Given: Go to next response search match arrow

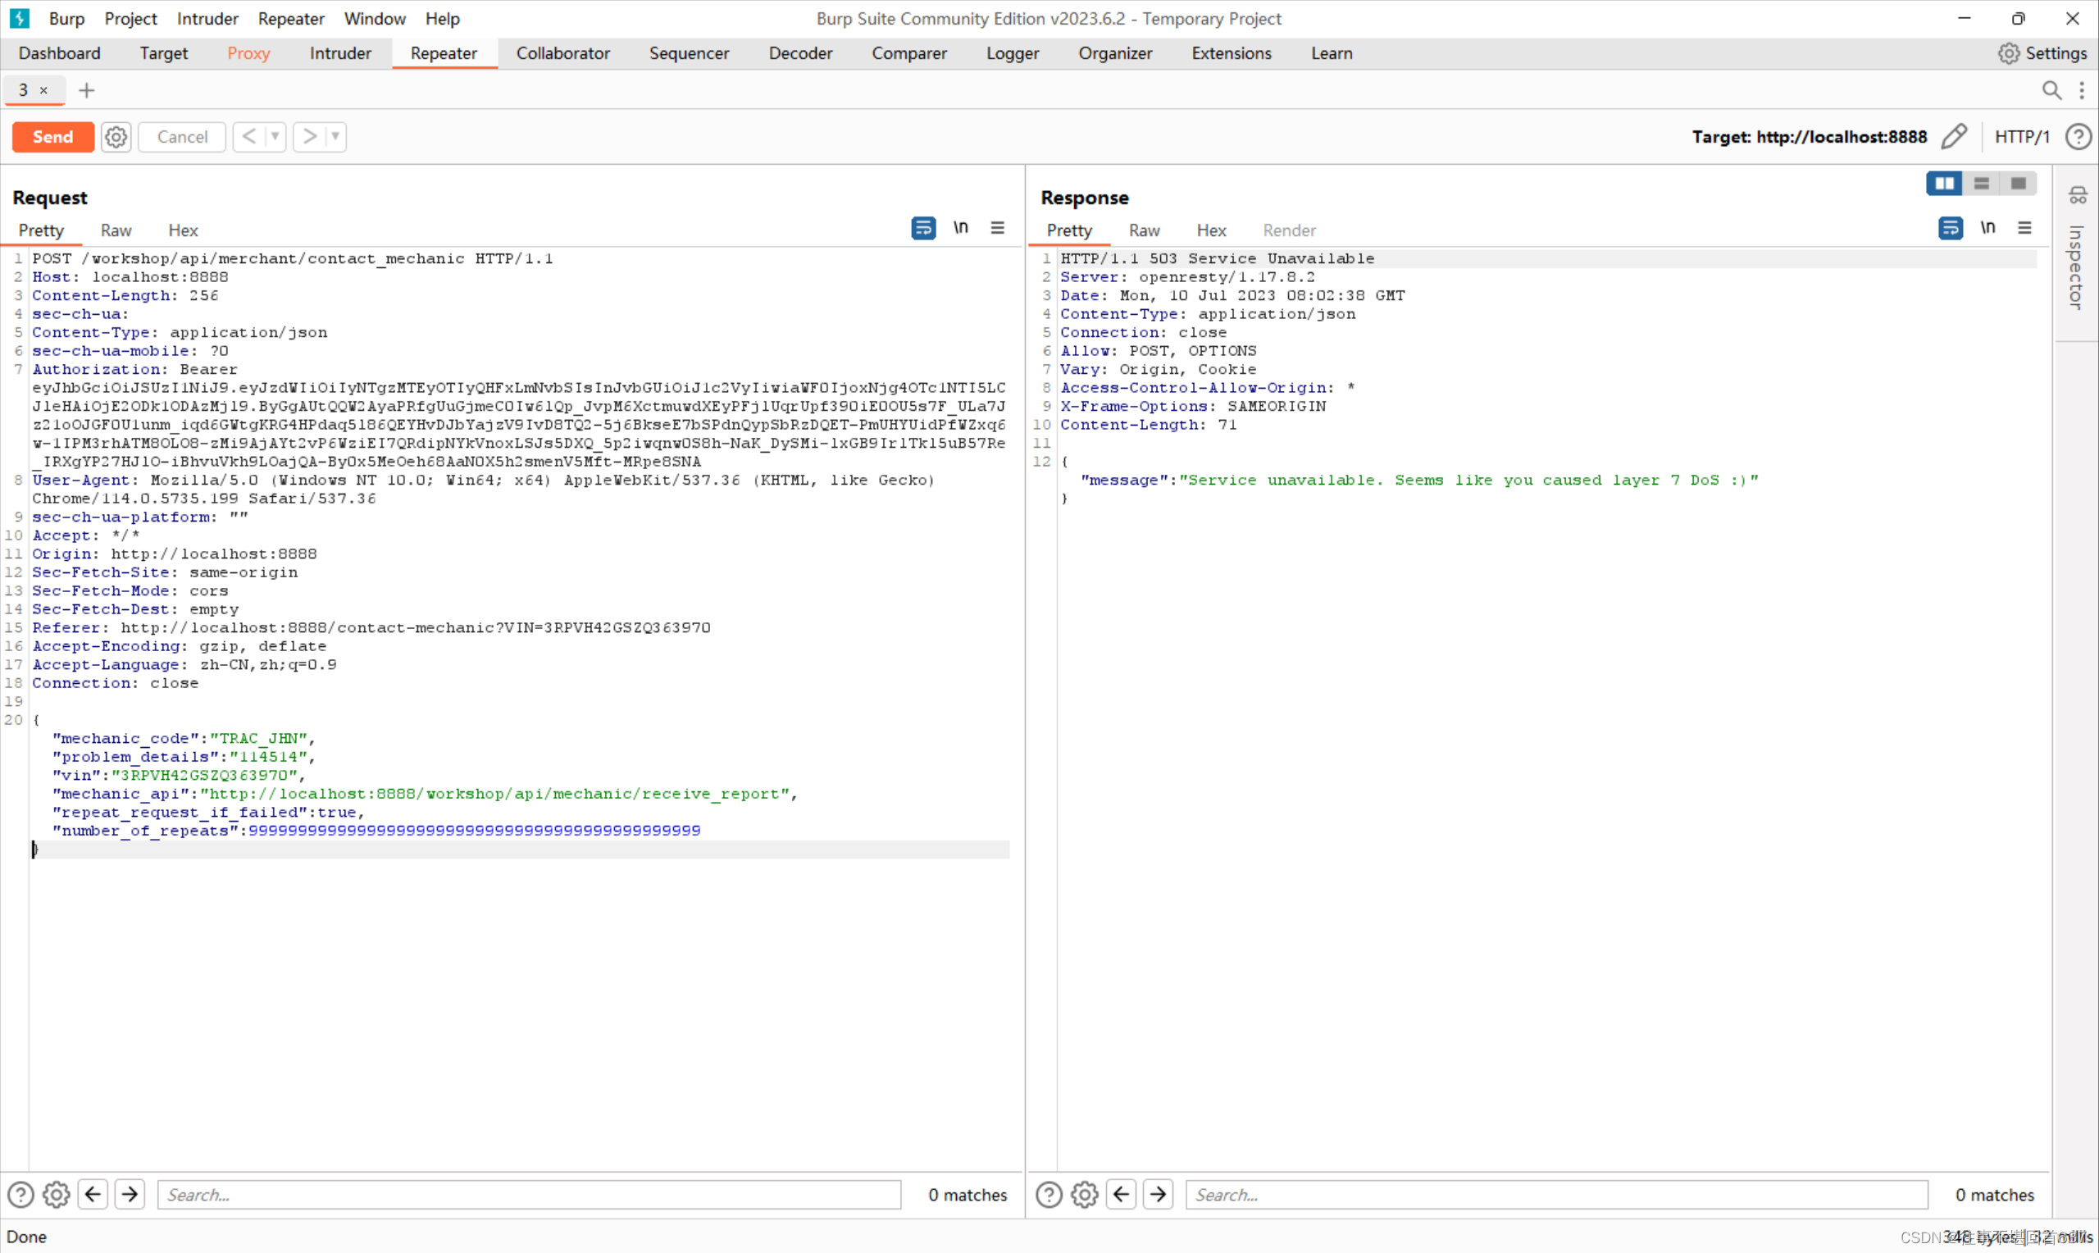Looking at the screenshot, I should pos(1157,1194).
